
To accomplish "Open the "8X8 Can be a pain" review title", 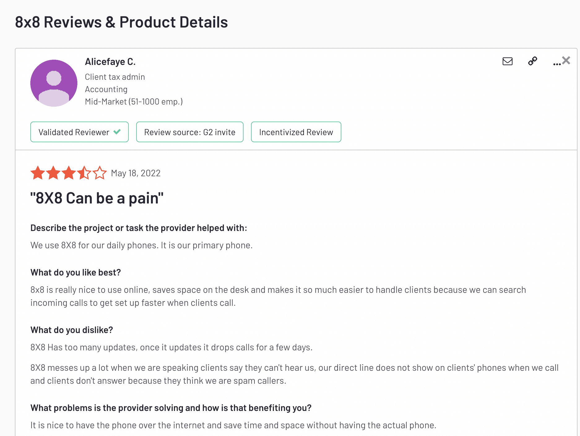I will pyautogui.click(x=97, y=198).
